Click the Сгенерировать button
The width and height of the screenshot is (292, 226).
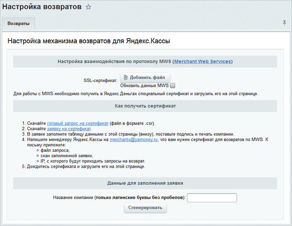[x=145, y=208]
